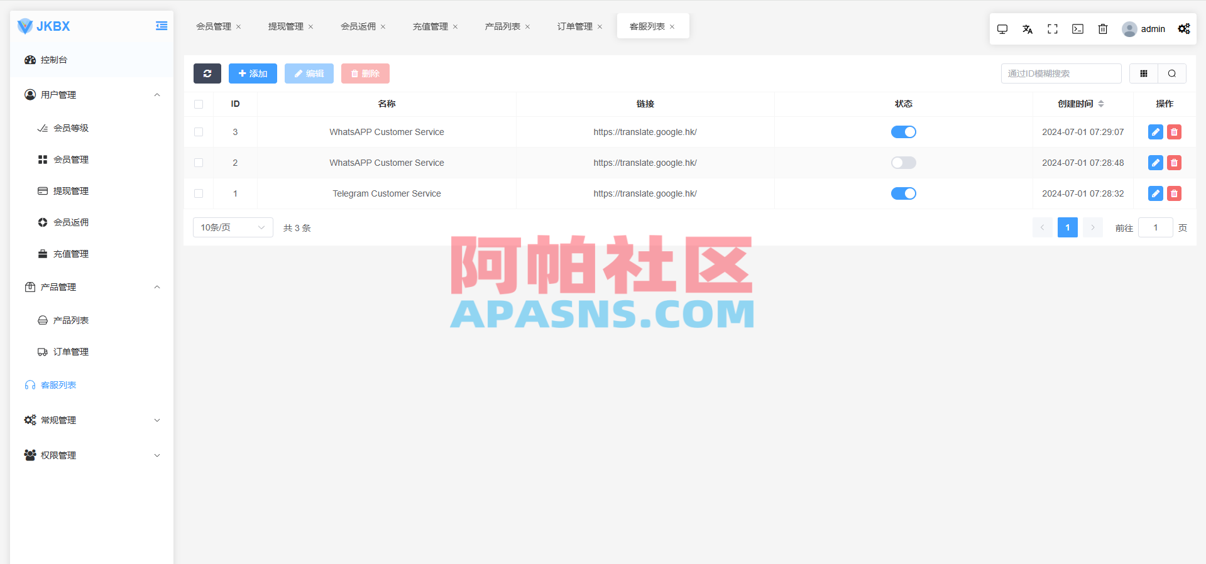
Task: Switch to the 产品列表 tab
Action: tap(503, 26)
